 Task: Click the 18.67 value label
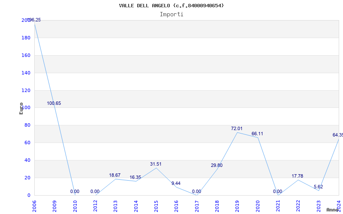(114, 175)
